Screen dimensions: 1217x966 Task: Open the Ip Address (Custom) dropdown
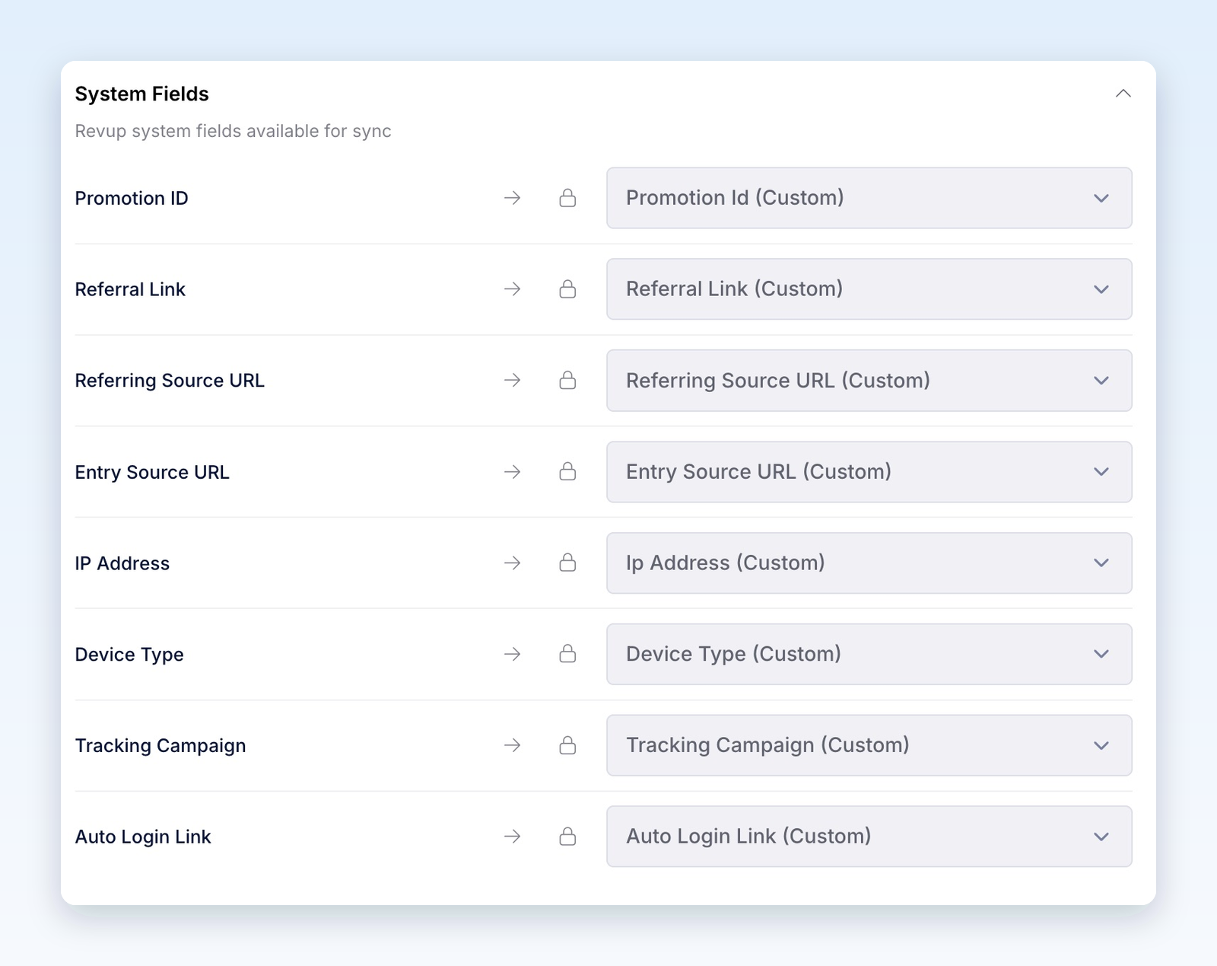[869, 563]
